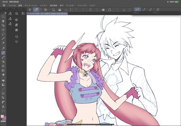
Task: Open the 選択範囲 menu
Action: [x=54, y=5]
